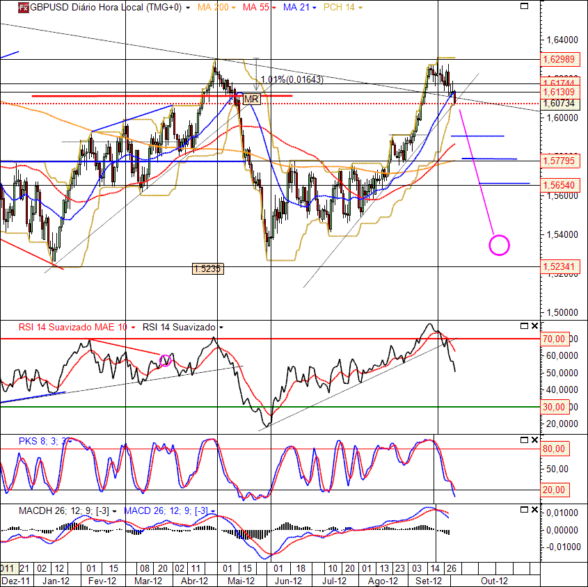Click the Jun-12 month on time axis

[288, 581]
